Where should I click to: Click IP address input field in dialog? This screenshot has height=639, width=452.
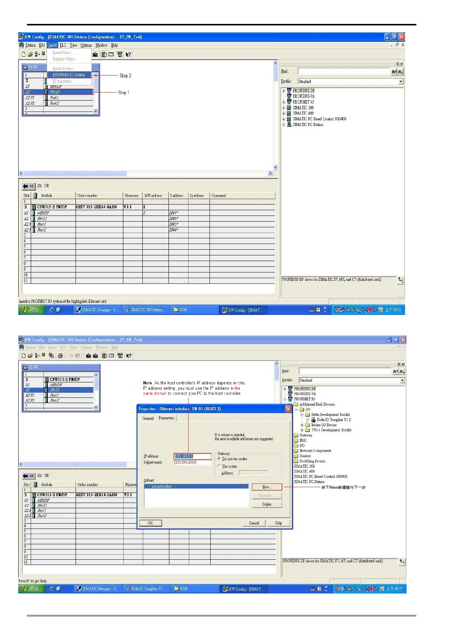tap(192, 456)
